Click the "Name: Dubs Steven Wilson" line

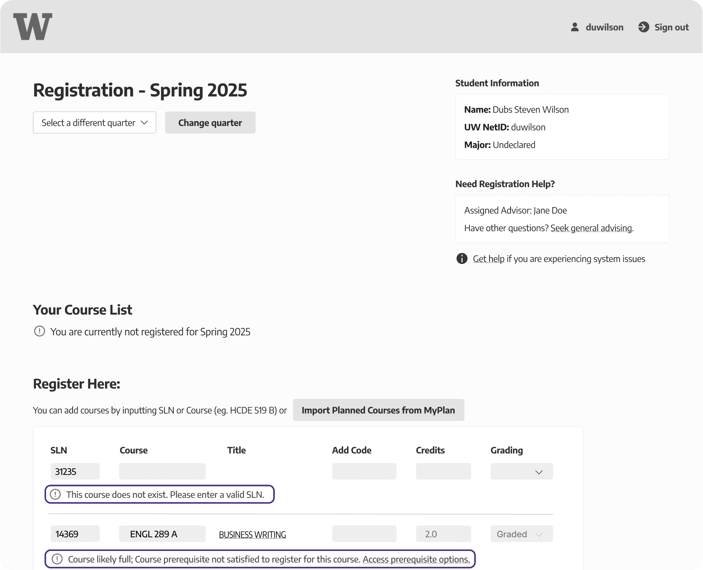click(516, 110)
